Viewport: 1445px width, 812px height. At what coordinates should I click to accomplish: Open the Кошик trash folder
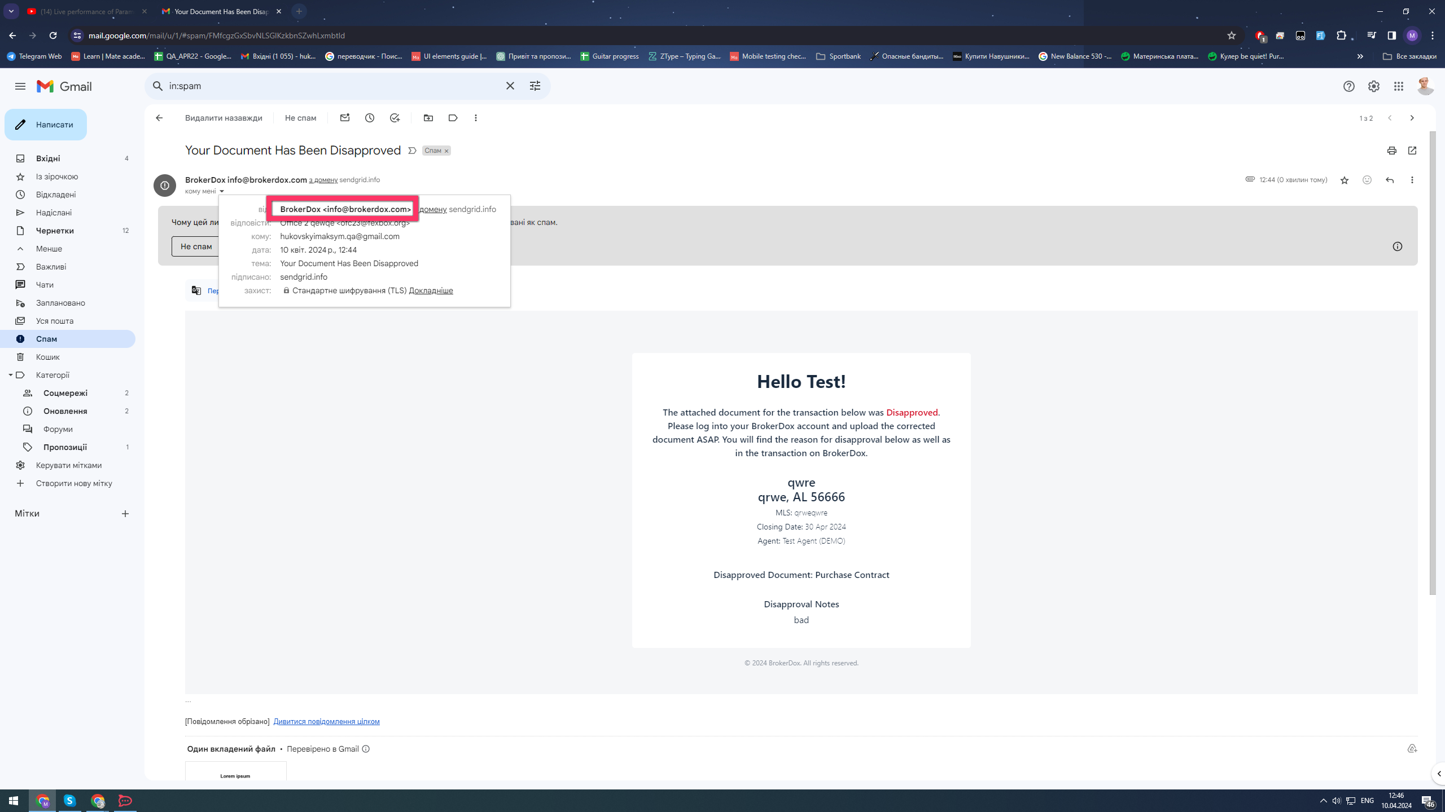click(x=68, y=357)
